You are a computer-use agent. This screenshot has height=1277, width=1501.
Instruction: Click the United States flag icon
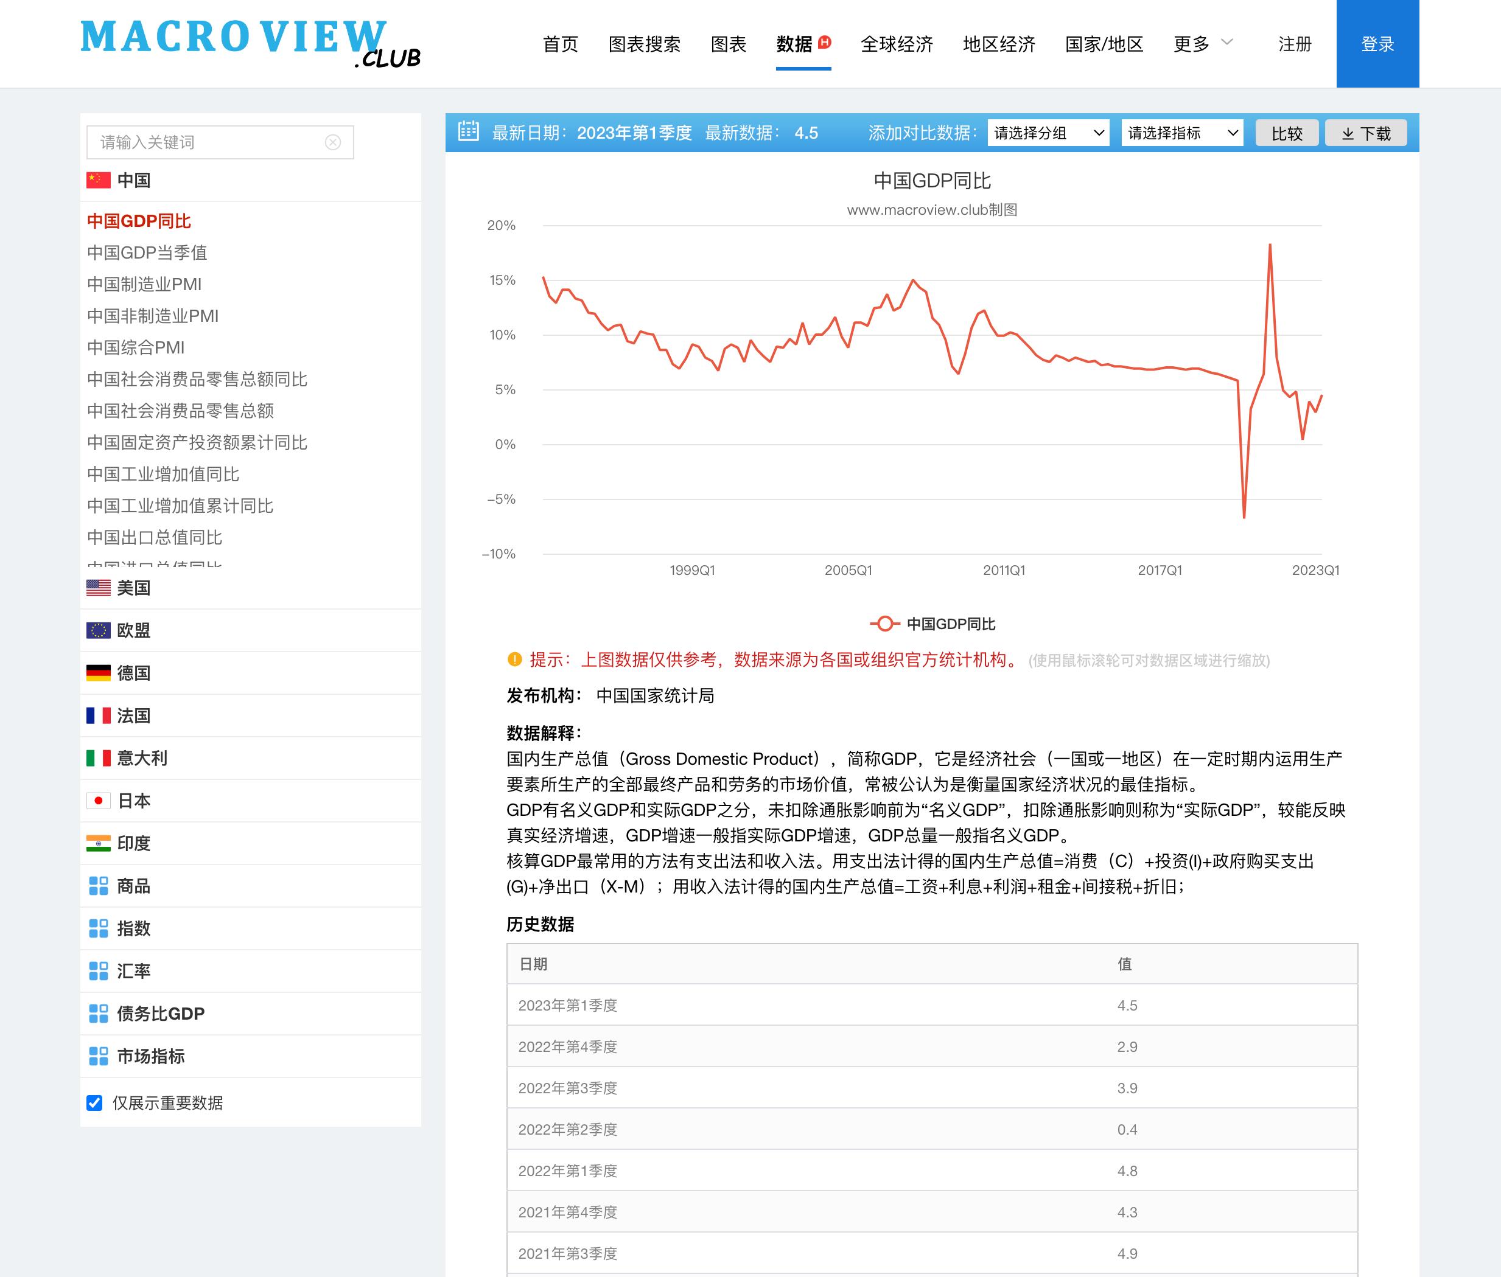(x=99, y=588)
